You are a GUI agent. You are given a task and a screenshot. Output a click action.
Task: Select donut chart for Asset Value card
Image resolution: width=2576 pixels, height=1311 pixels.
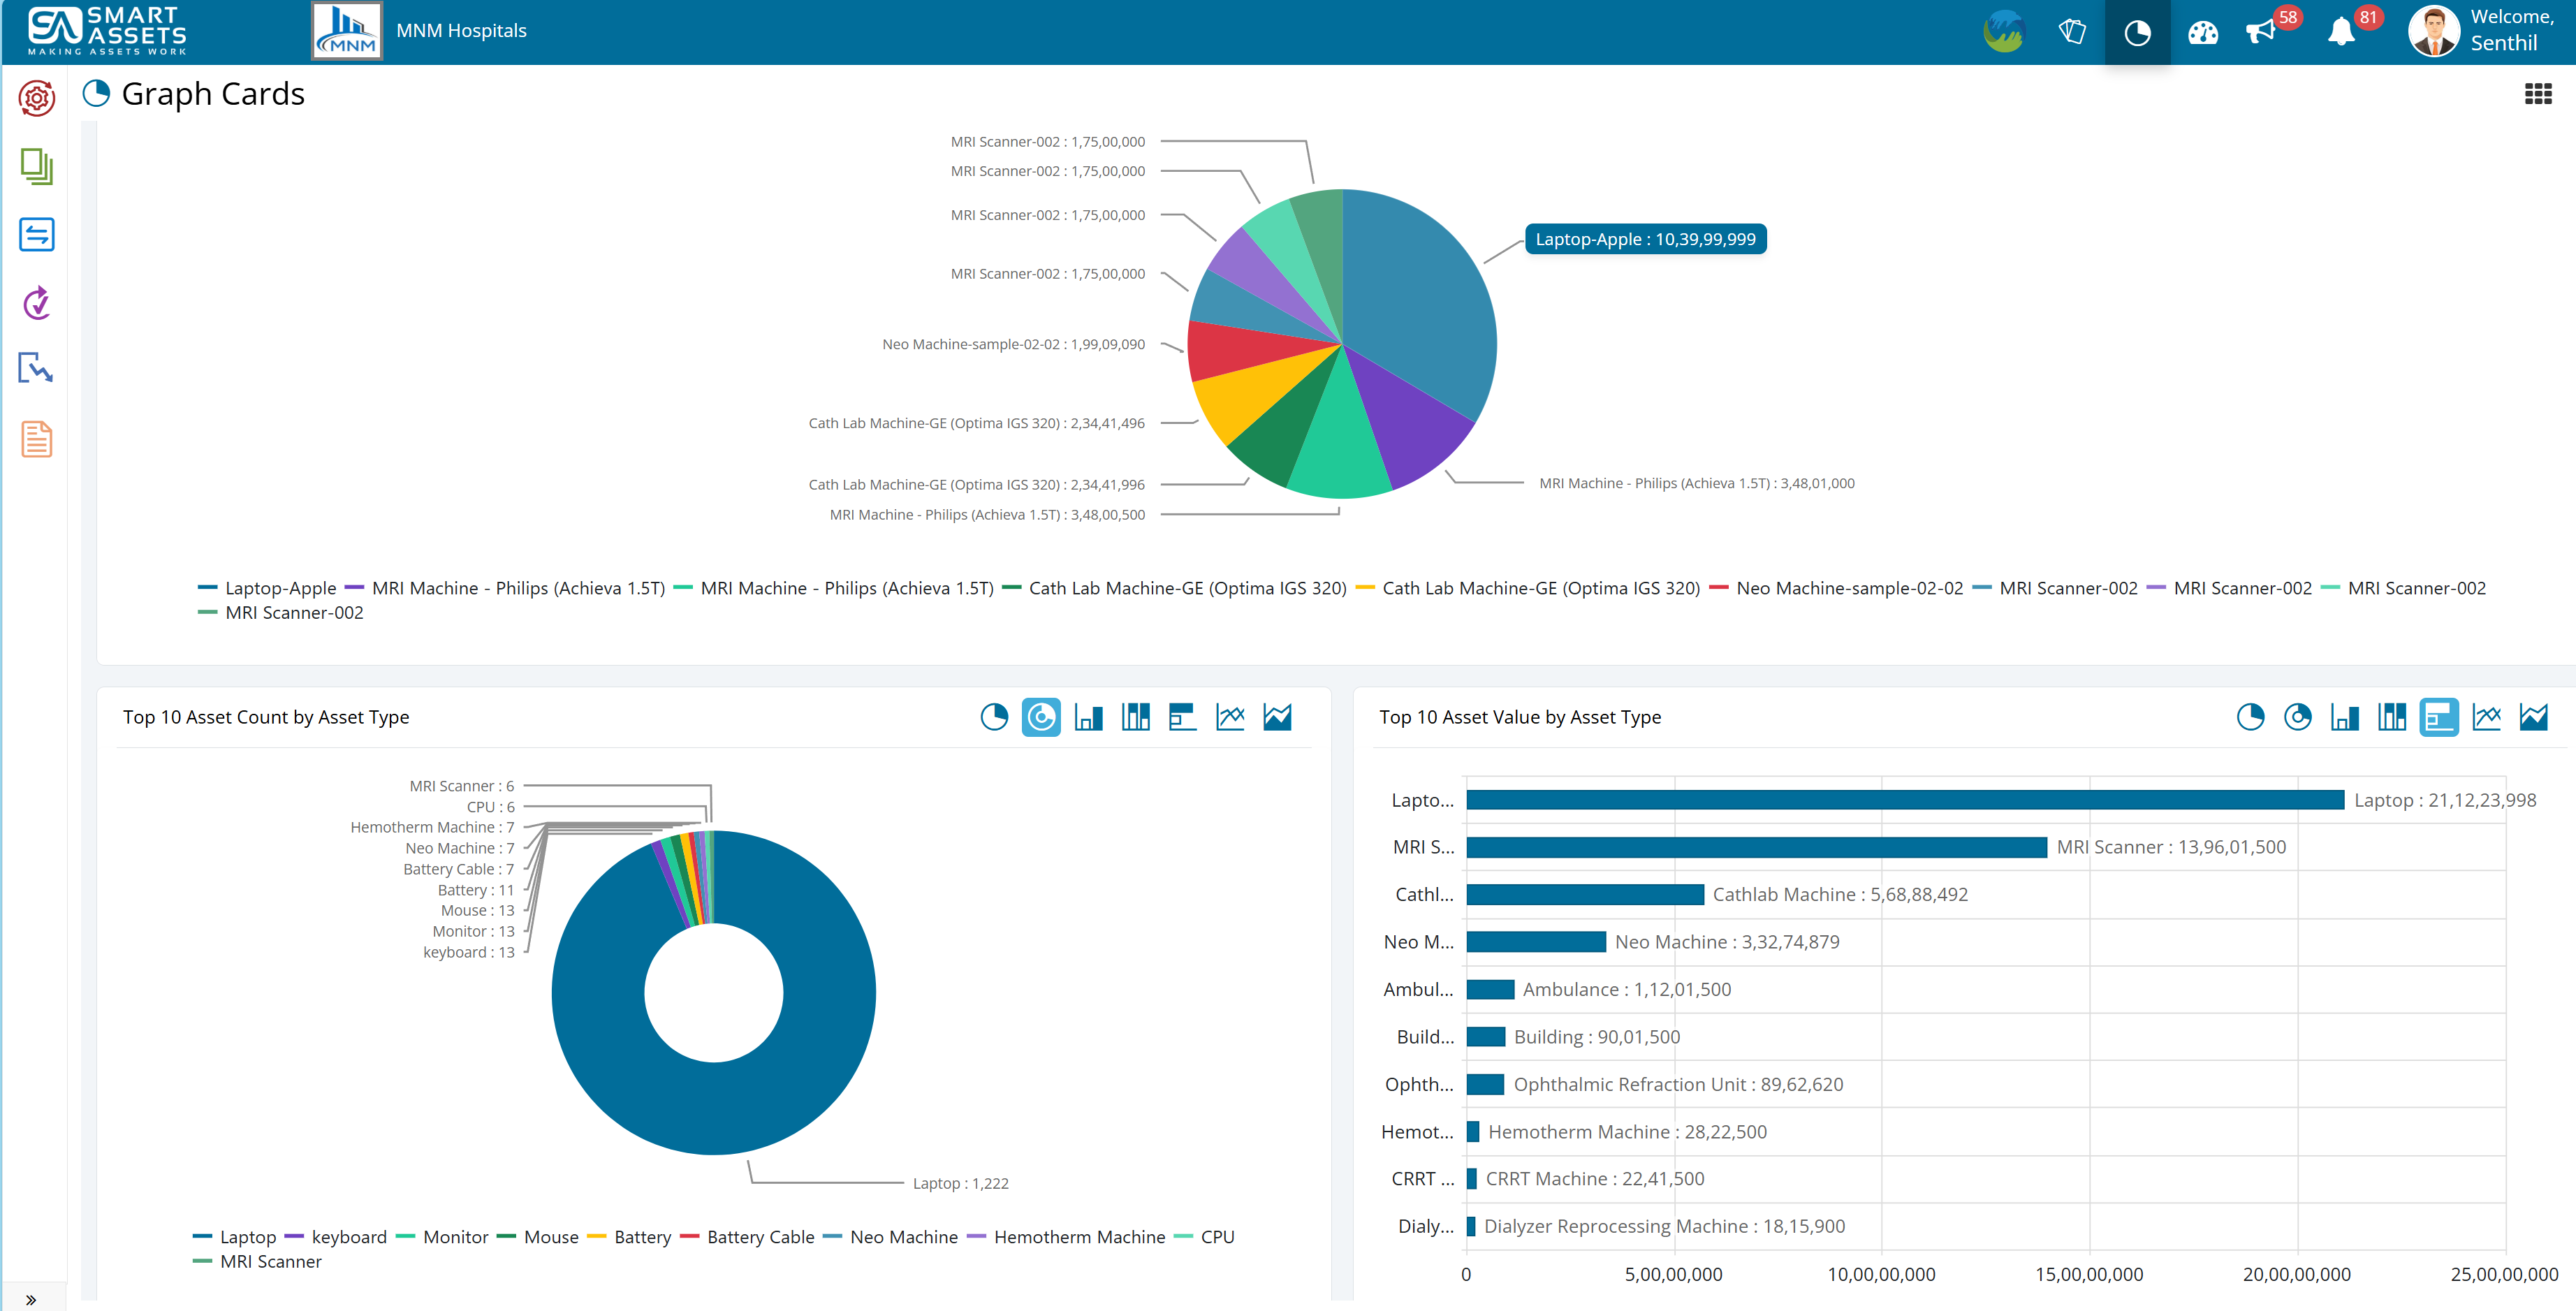(2297, 717)
